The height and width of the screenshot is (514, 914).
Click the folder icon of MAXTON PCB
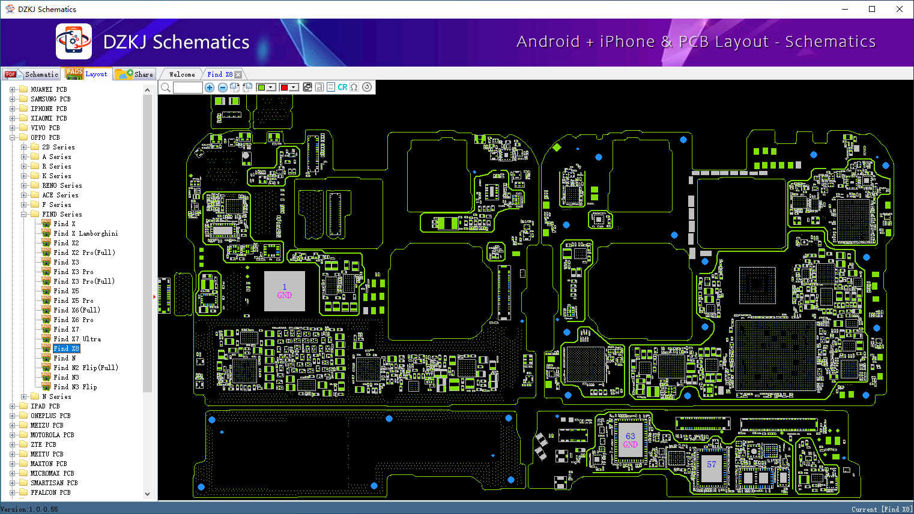[x=23, y=464]
